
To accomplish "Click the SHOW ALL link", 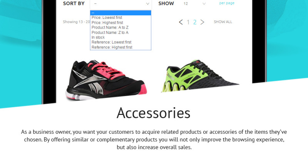I will coord(223,22).
